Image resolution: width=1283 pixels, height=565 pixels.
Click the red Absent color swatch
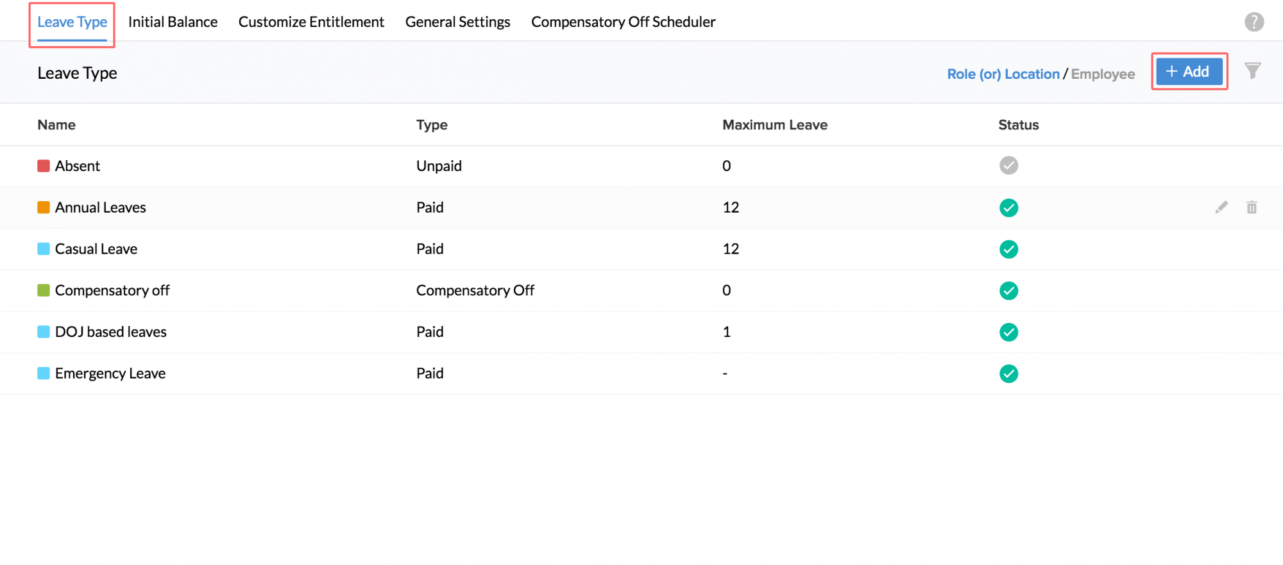coord(44,166)
